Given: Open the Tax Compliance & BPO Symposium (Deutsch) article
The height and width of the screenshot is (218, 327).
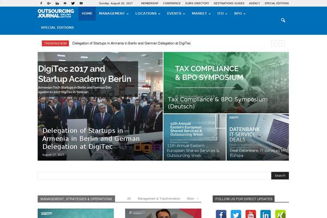Looking at the screenshot, I should tap(217, 103).
